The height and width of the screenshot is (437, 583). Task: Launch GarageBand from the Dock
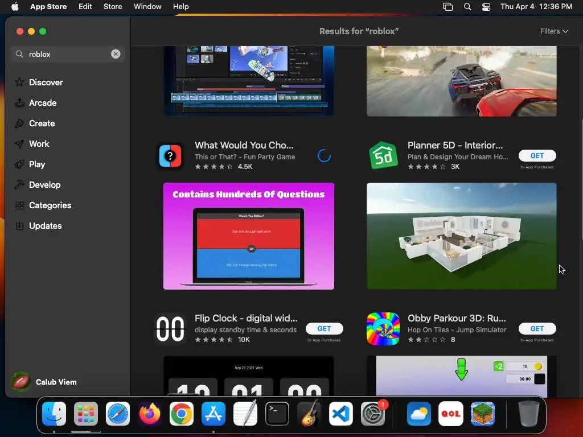[x=309, y=414]
